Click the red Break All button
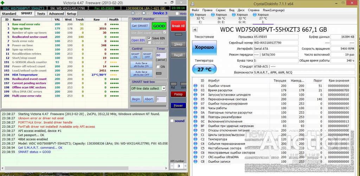The image size is (360, 176). 178,26
